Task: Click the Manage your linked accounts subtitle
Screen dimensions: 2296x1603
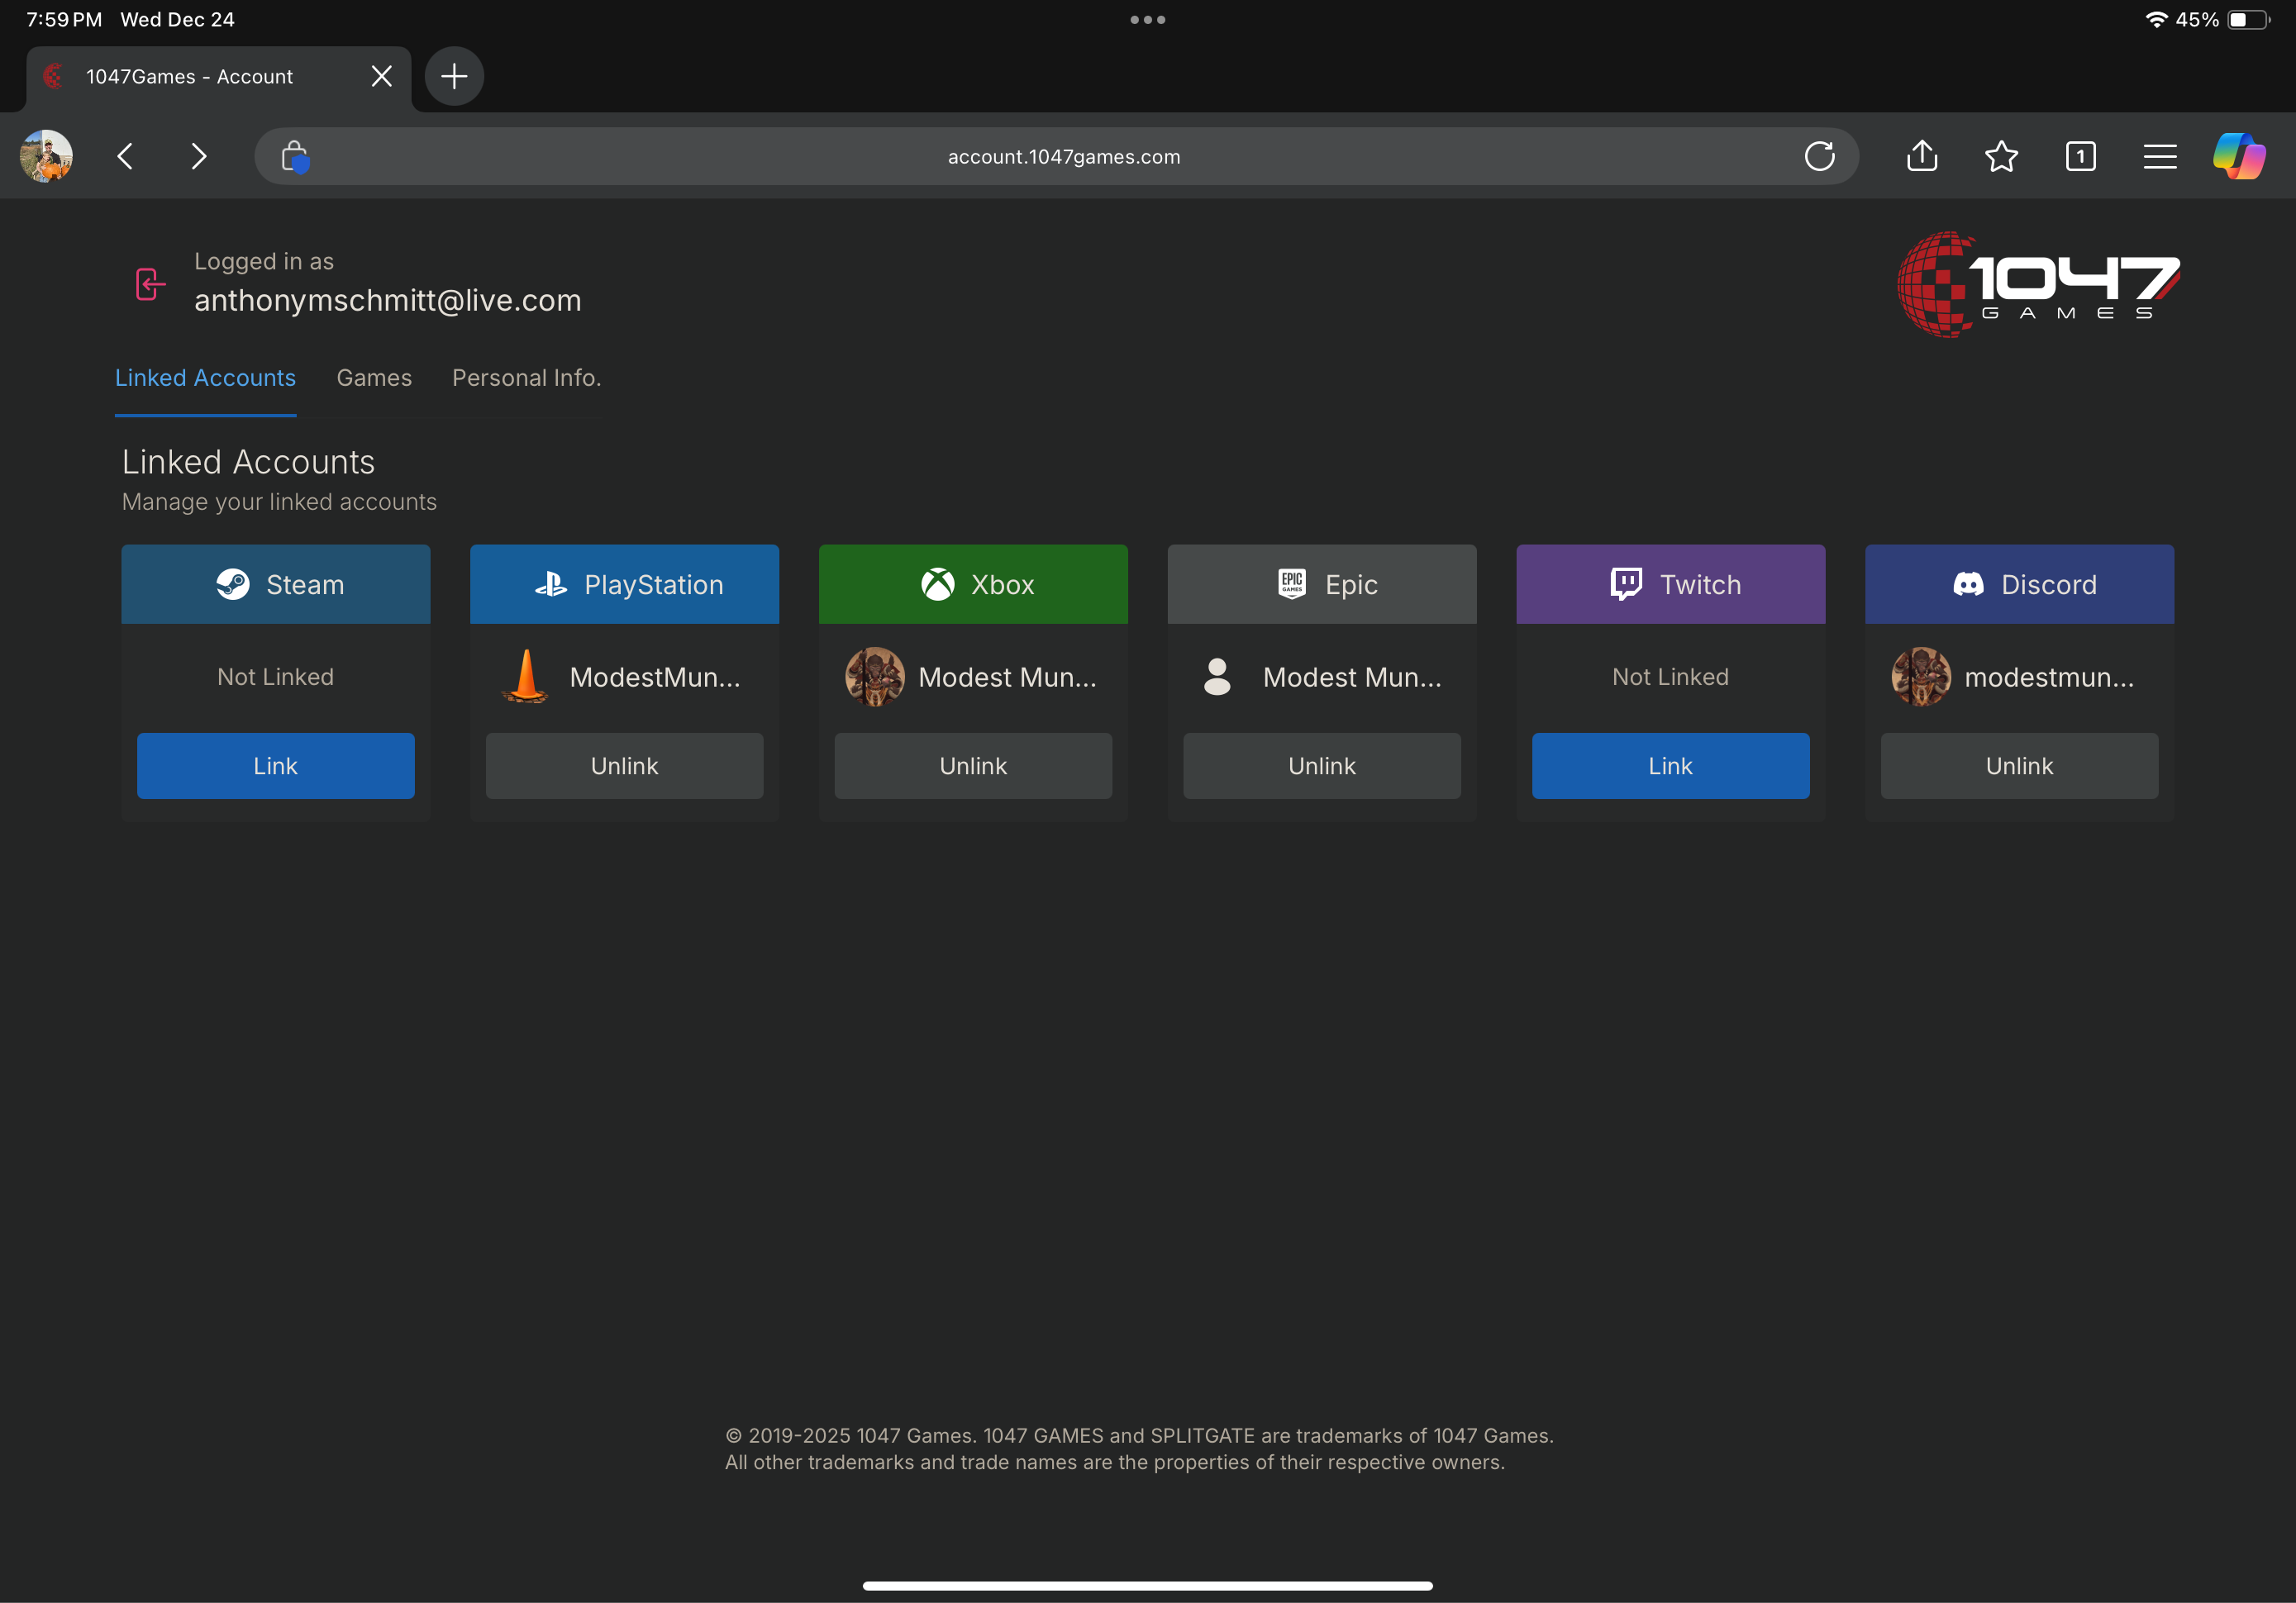Action: [x=279, y=502]
